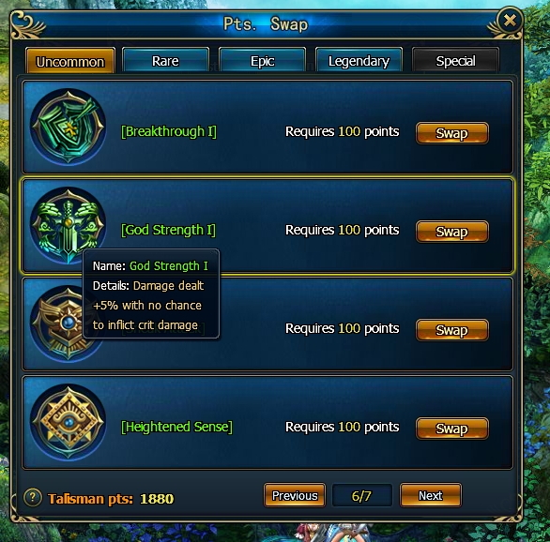Viewport: 550px width, 542px height.
Task: Select the Special tab
Action: (x=455, y=61)
